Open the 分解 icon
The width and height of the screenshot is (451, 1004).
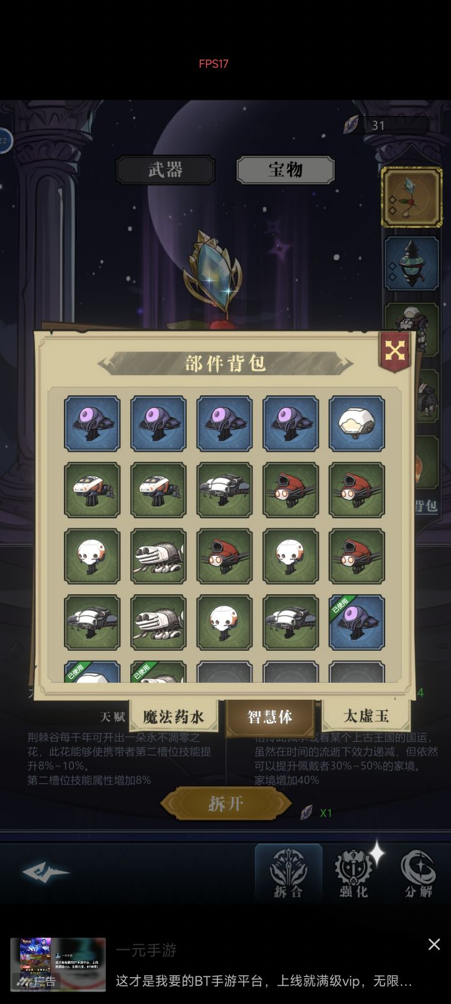pos(418,875)
